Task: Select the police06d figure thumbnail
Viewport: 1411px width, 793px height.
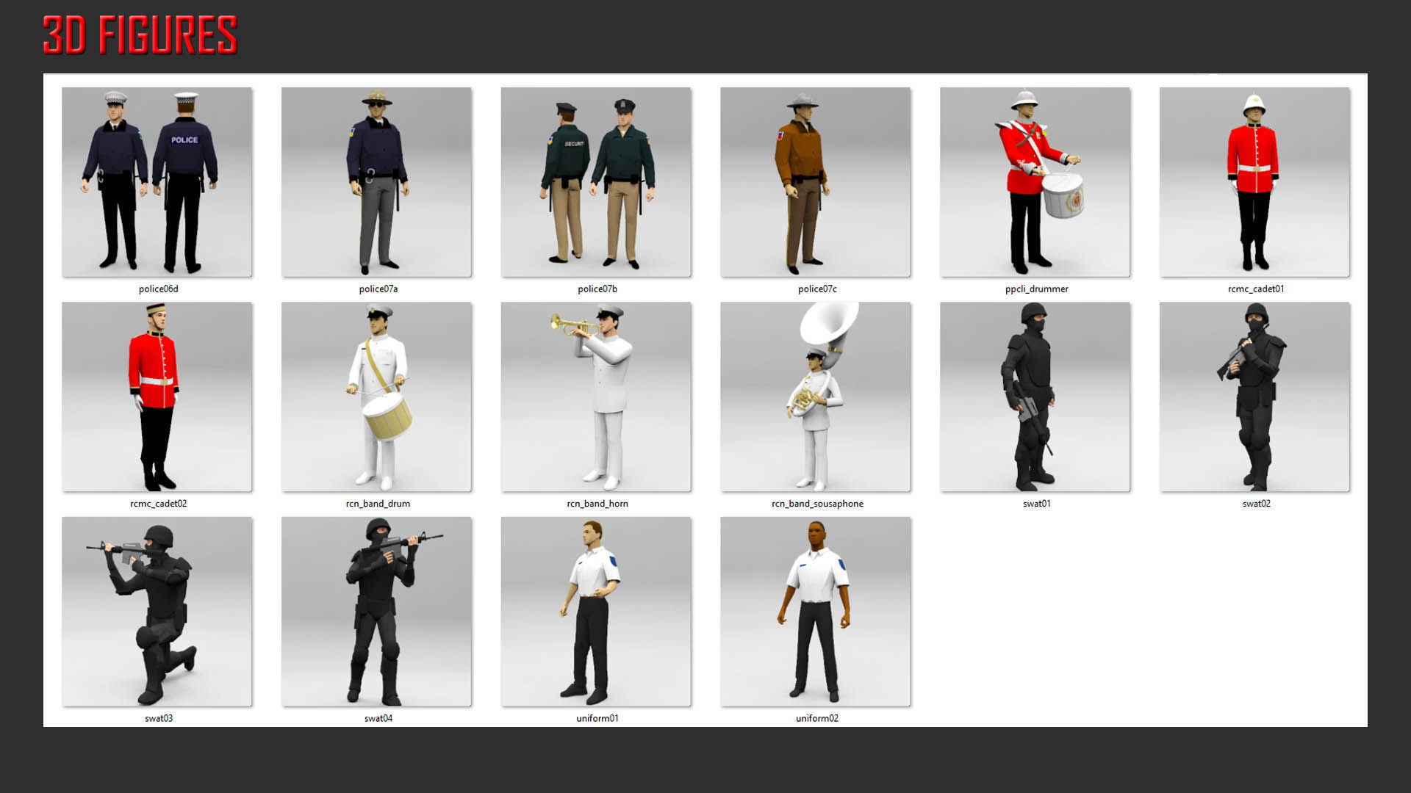Action: click(x=157, y=182)
